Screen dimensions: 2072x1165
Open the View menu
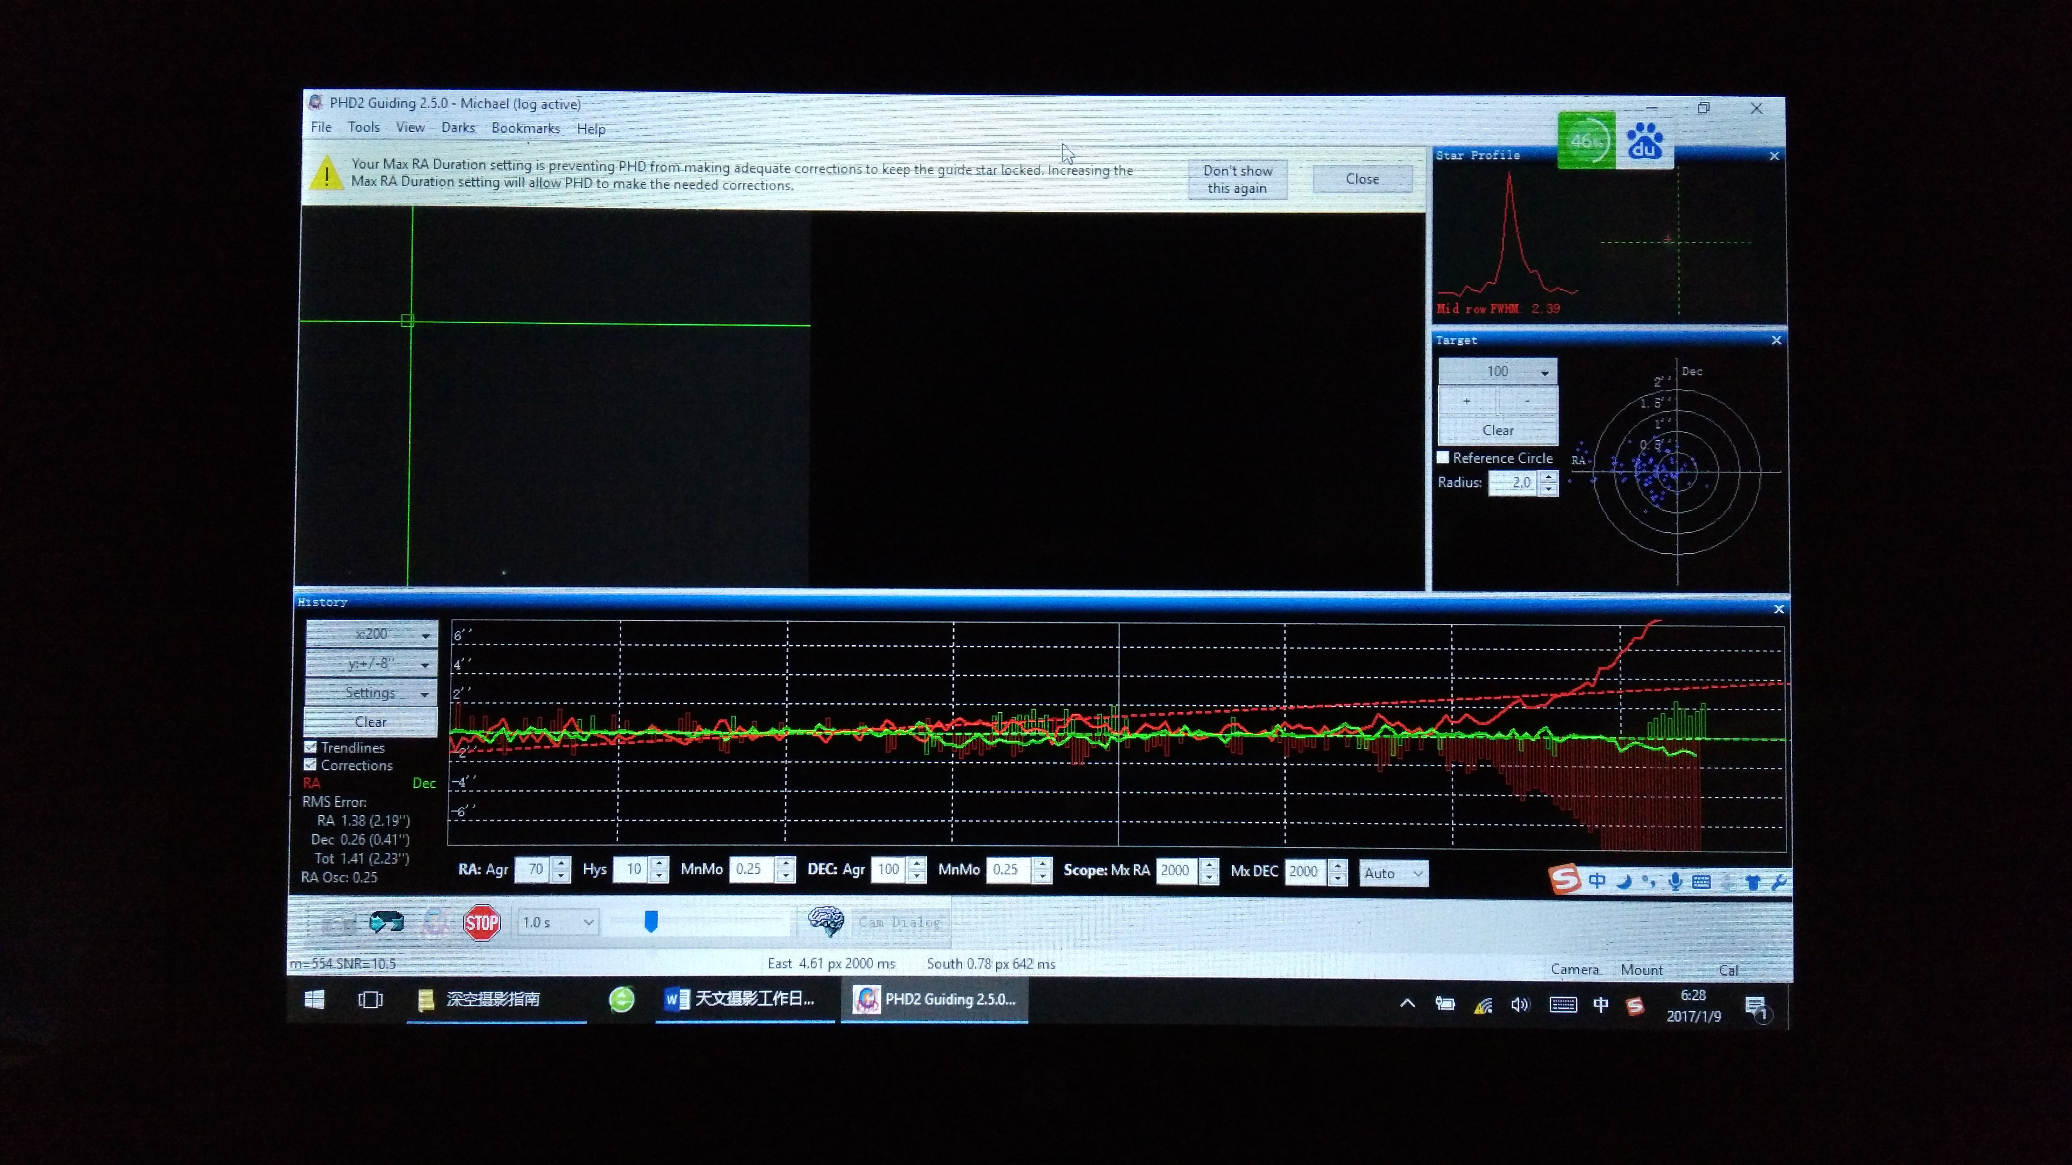pyautogui.click(x=410, y=127)
